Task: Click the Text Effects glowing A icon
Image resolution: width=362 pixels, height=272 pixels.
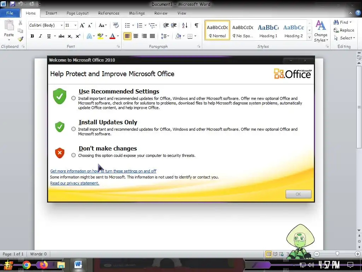Action: [x=89, y=36]
